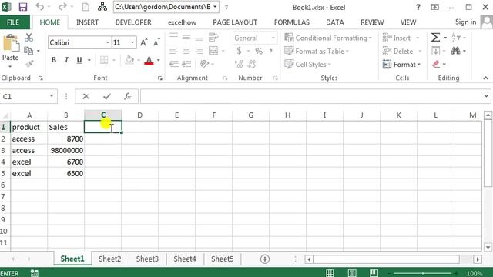Select cell with value 98000000
Viewport: 493px width, 277px height.
[x=66, y=151]
